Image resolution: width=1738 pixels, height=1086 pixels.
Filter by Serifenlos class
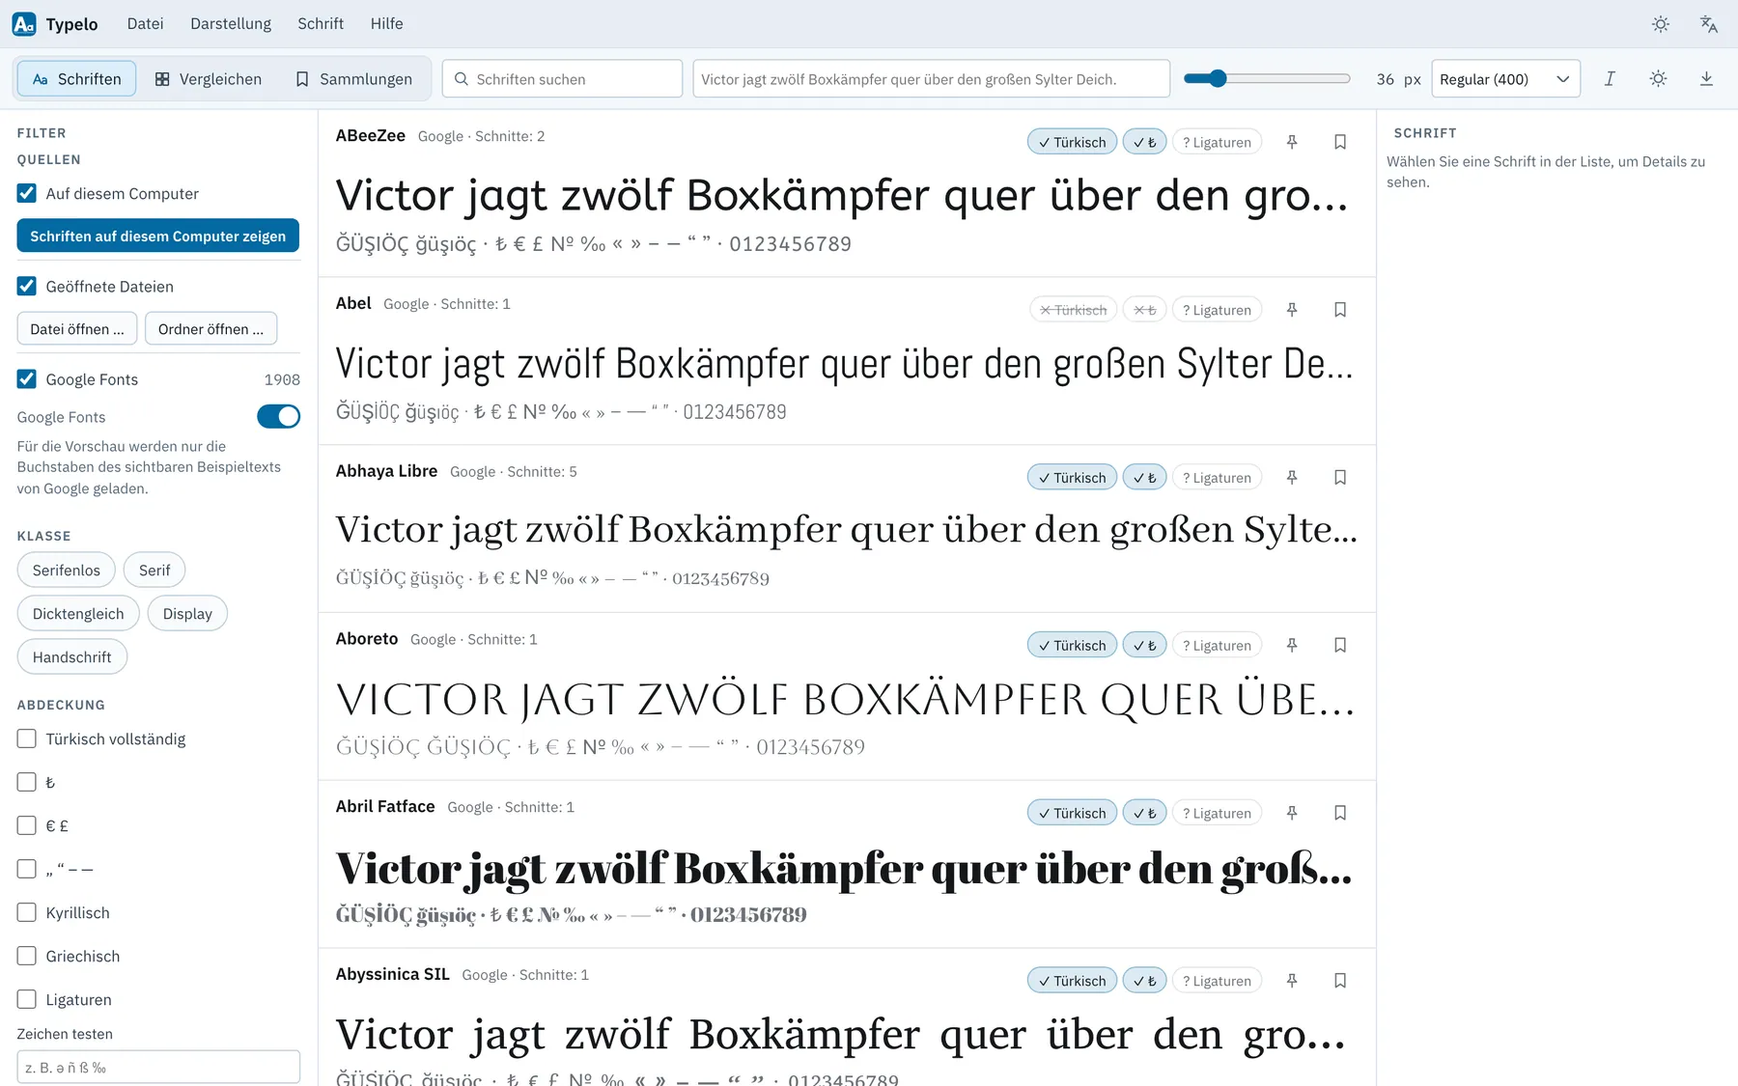click(x=66, y=571)
